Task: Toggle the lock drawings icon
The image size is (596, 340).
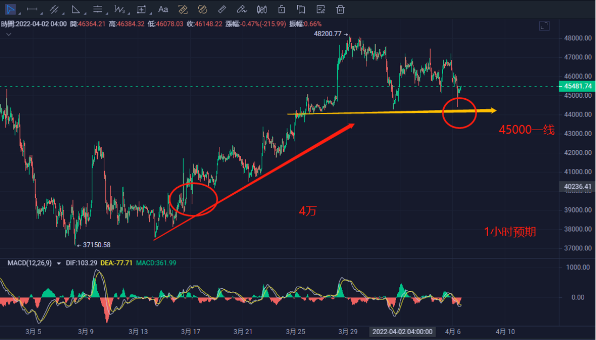Action: tap(282, 9)
